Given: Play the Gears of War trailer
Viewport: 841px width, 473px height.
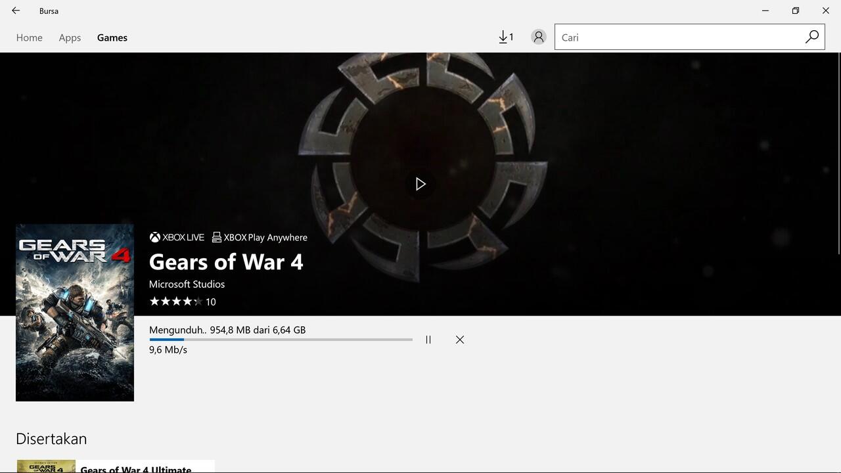Looking at the screenshot, I should coord(420,185).
